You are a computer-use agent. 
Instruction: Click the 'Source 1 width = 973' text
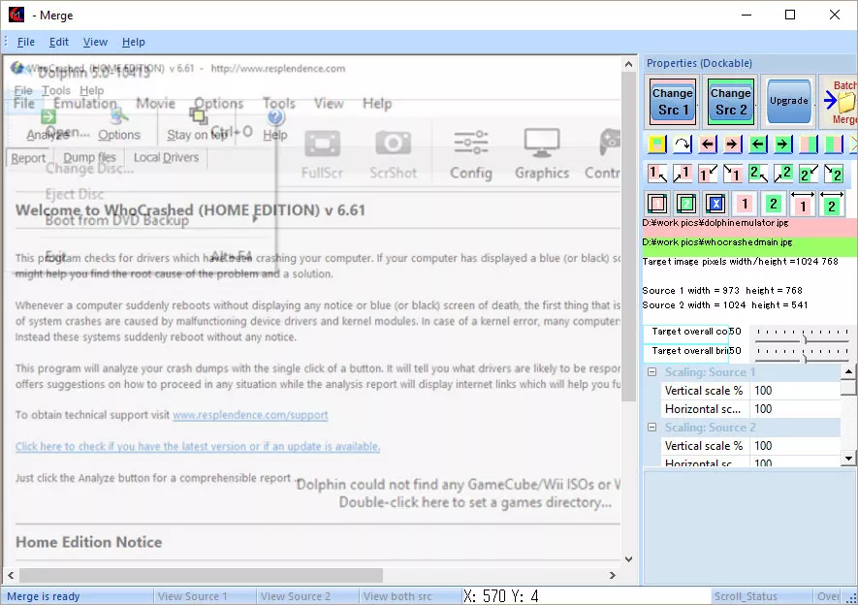point(690,291)
